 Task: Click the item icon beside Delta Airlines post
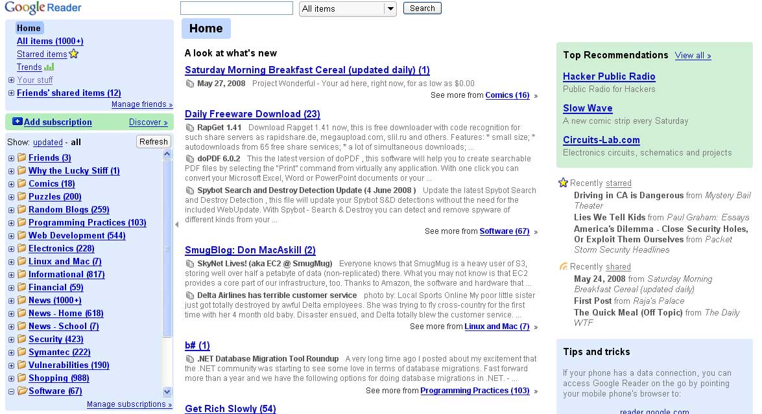190,295
